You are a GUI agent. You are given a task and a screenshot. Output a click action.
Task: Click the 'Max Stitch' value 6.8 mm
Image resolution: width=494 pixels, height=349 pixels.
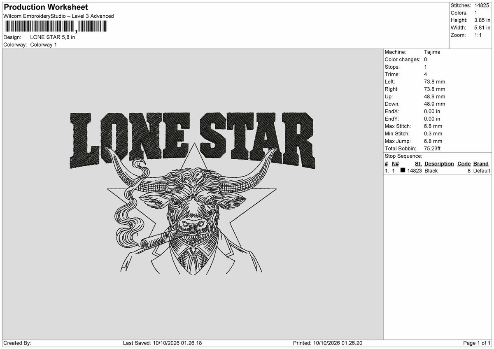coord(433,126)
